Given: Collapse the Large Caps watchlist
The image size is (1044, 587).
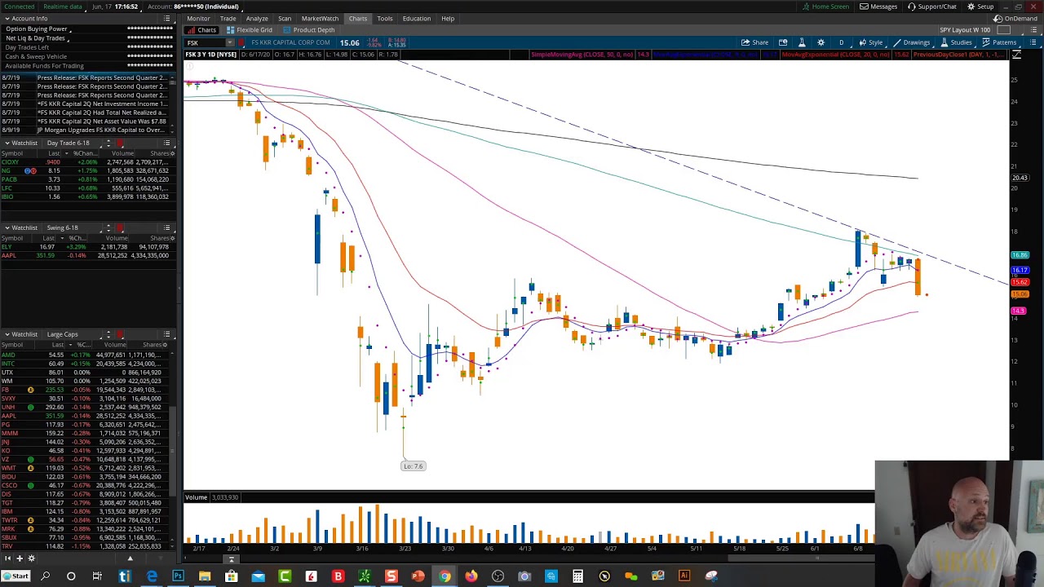Looking at the screenshot, I should 7,334.
